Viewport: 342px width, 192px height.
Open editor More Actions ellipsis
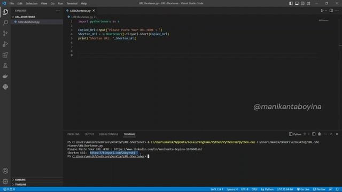pos(337,11)
